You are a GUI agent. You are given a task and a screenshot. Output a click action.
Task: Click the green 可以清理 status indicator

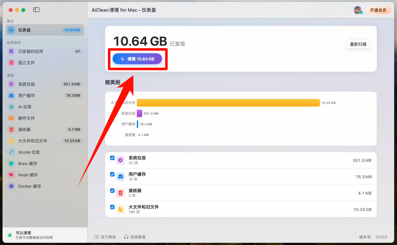pyautogui.click(x=10, y=235)
